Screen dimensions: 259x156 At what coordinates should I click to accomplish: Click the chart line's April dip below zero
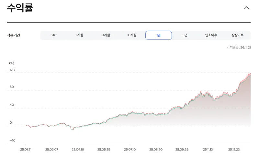click(73, 129)
